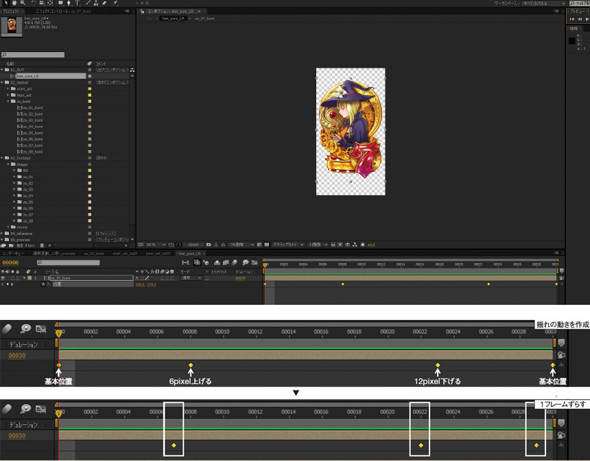Delete selected project item with trash icon
The width and height of the screenshot is (590, 461).
(42, 245)
